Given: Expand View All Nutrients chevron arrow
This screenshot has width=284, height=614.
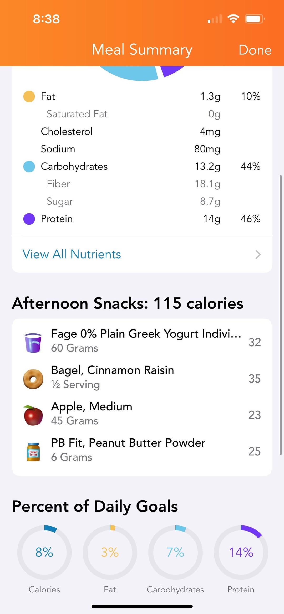Looking at the screenshot, I should pyautogui.click(x=258, y=254).
